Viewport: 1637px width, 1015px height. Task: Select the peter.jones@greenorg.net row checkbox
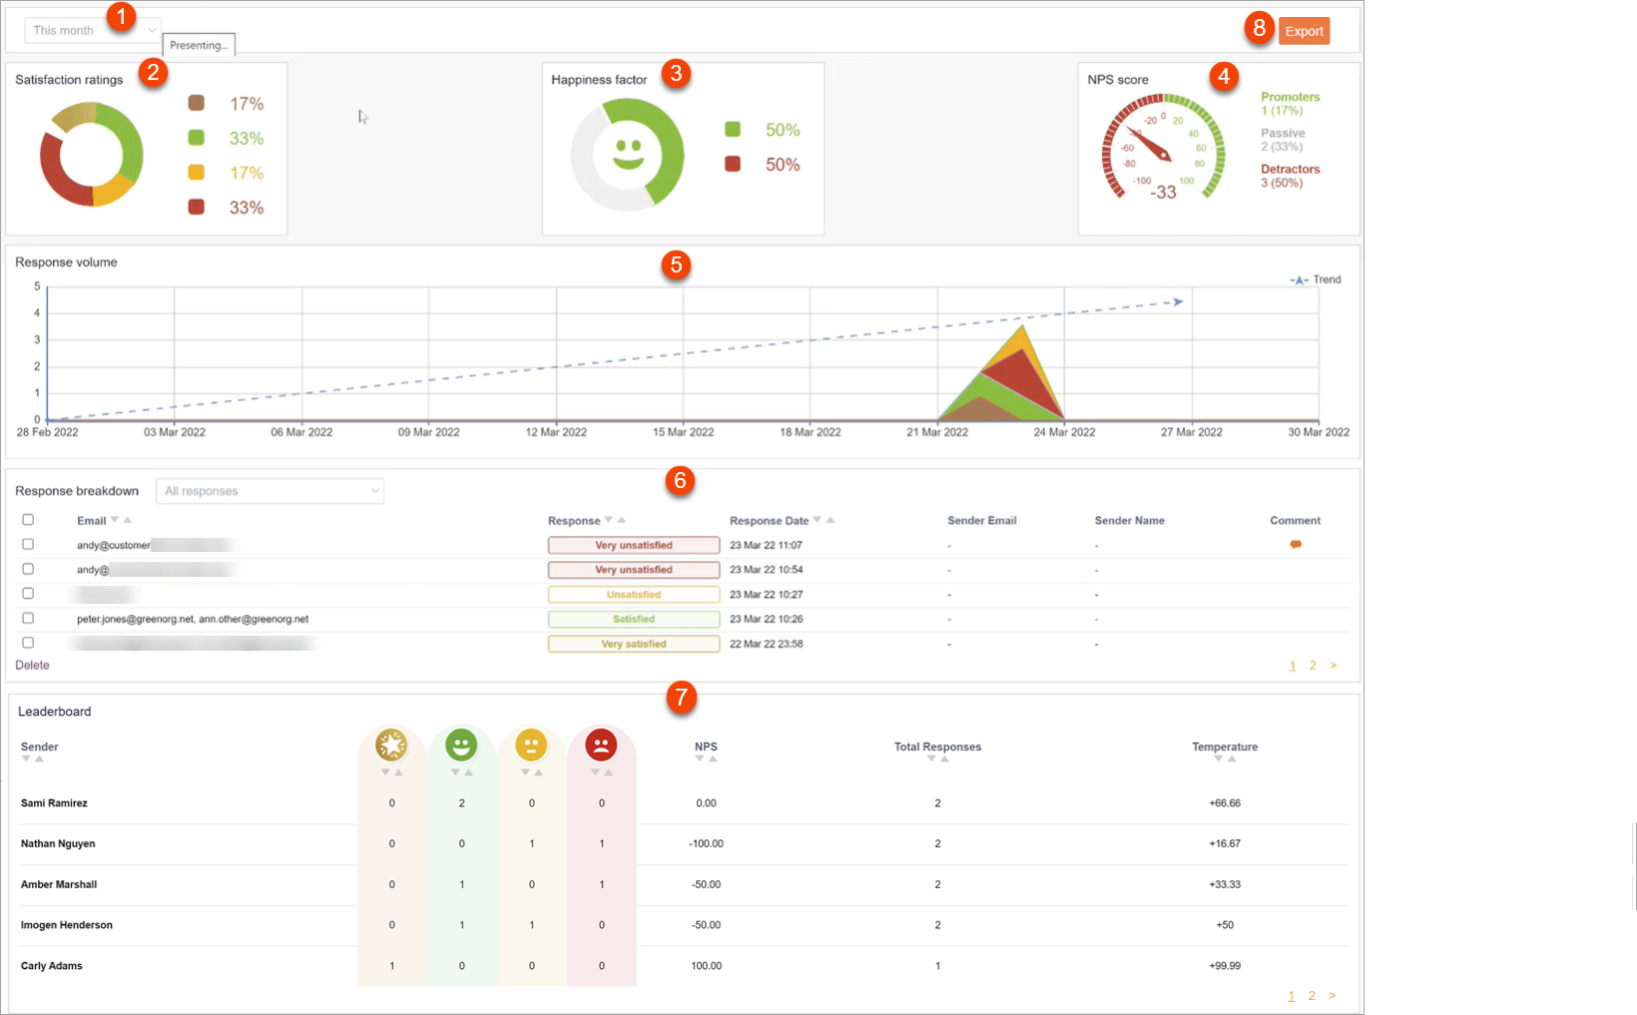tap(28, 618)
